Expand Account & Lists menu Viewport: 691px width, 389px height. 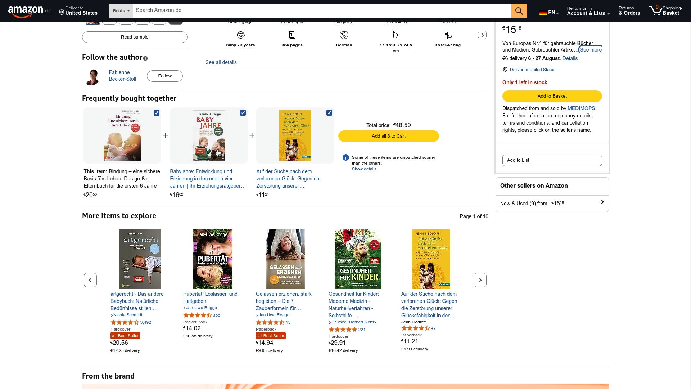click(588, 11)
